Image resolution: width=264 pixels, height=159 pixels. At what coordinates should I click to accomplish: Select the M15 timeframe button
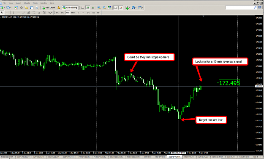[x=68, y=13]
